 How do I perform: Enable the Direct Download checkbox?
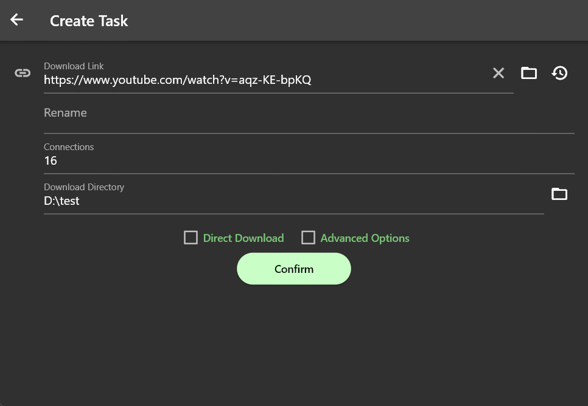click(191, 238)
